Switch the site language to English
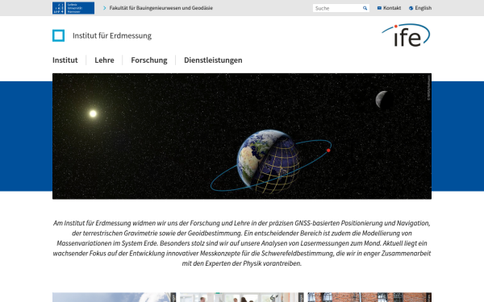Viewport: 484px width, 302px height. click(x=423, y=8)
